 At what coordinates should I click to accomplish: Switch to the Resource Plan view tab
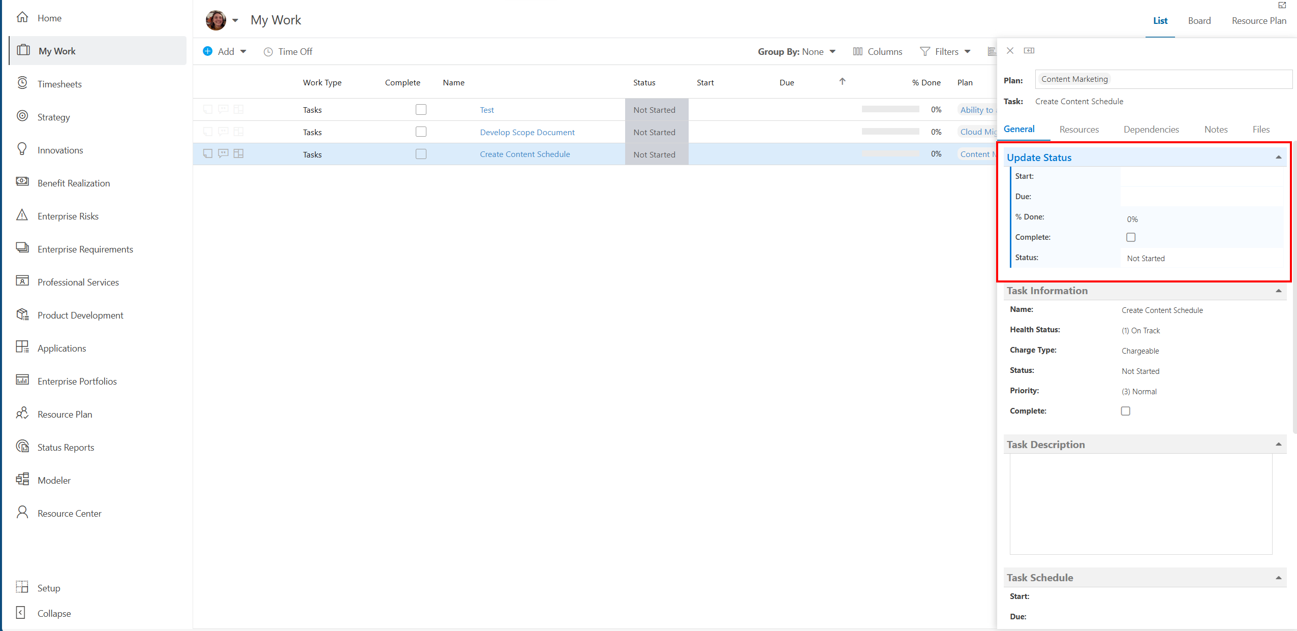point(1259,21)
